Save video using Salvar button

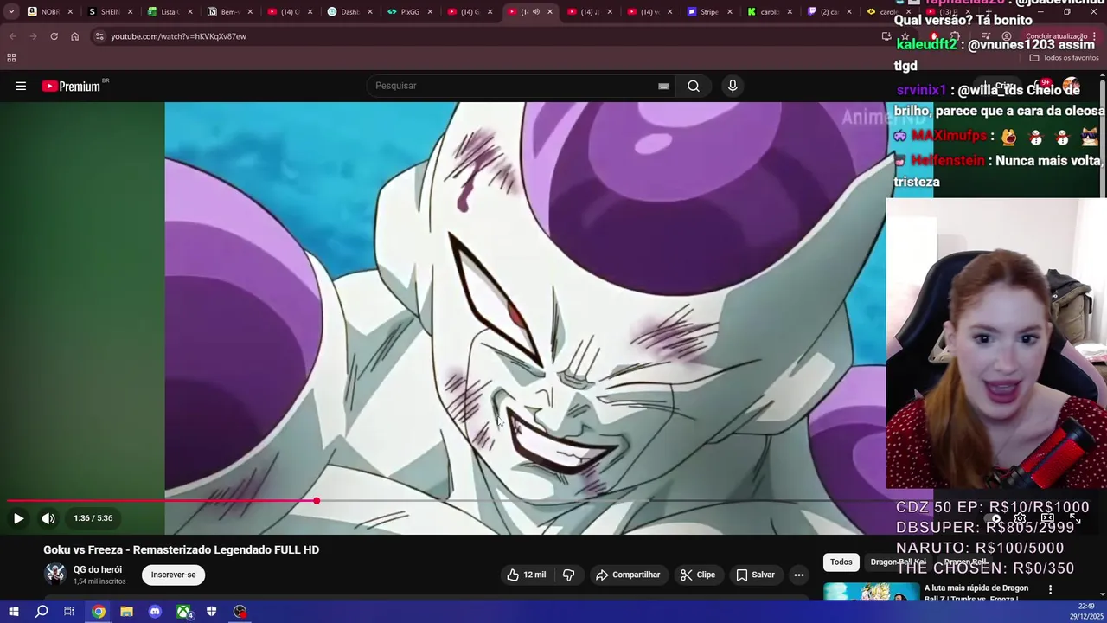(x=755, y=575)
